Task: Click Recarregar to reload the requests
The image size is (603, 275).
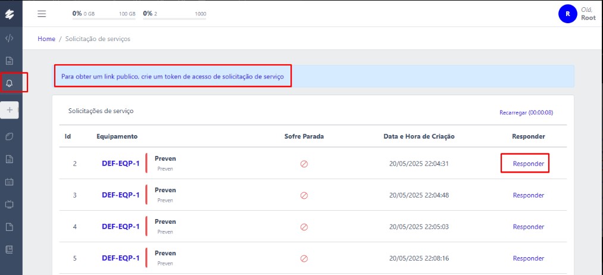Action: (x=526, y=112)
